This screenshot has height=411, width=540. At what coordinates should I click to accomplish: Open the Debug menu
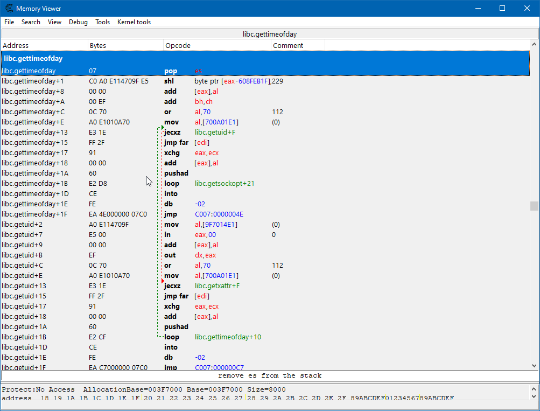tap(78, 22)
